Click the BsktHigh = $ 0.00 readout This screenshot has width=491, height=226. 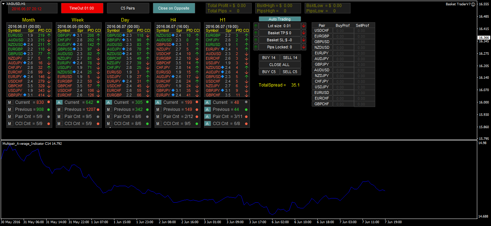(x=274, y=6)
